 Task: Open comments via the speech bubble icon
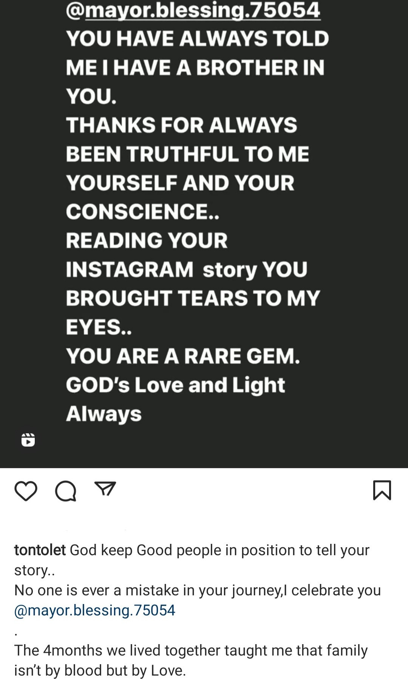(66, 491)
